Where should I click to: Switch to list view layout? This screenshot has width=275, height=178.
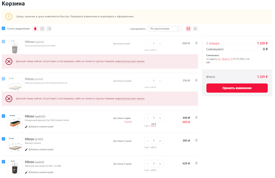click(x=188, y=29)
